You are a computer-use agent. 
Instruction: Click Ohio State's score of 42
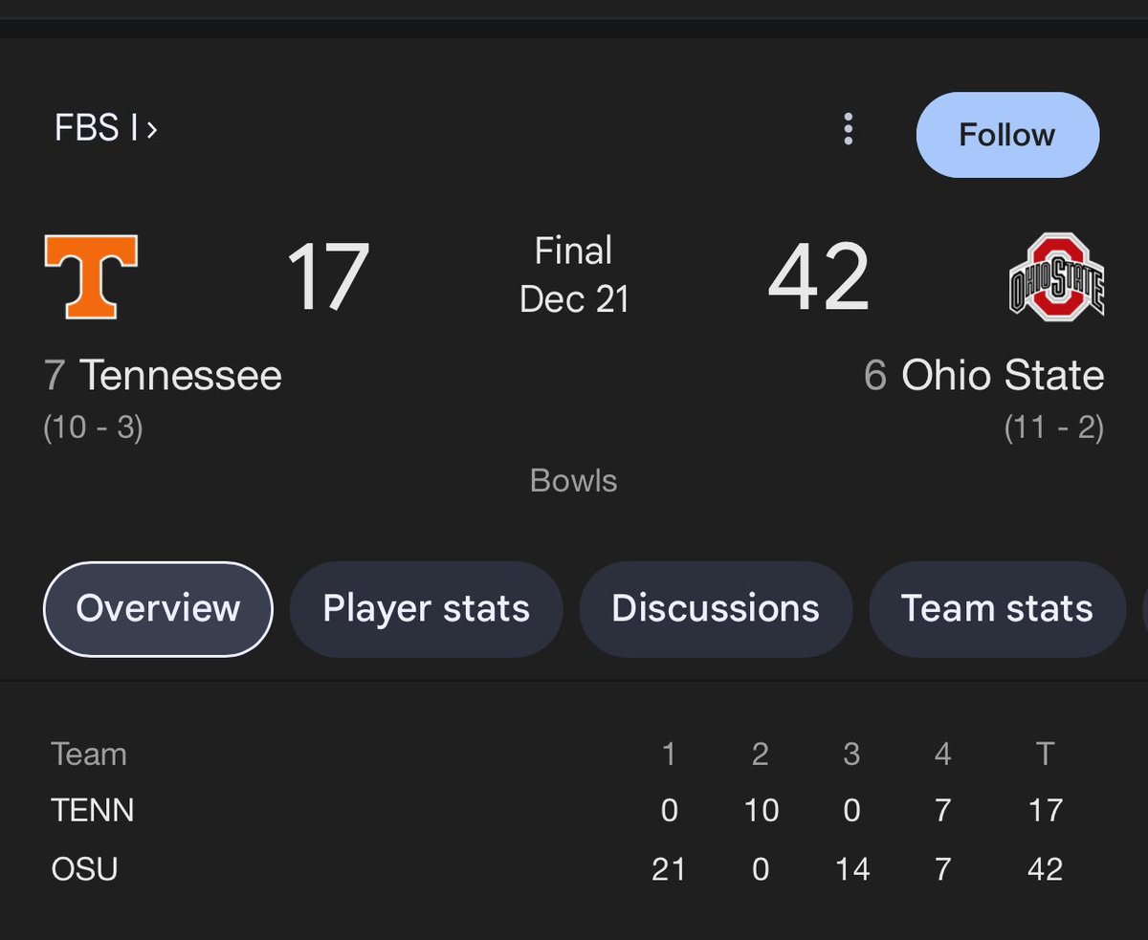coord(819,277)
